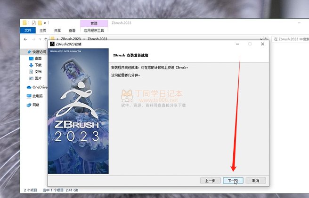309x198 pixels.
Task: Open the 共享 ribbon tab in File Explorer
Action: pos(57,30)
